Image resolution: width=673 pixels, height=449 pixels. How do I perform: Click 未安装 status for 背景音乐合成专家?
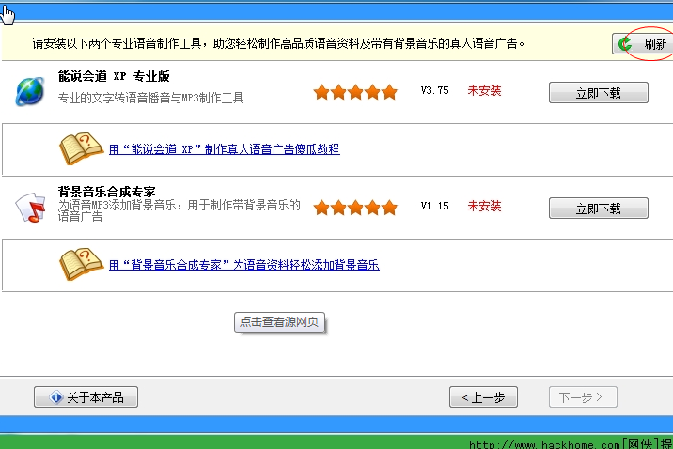pyautogui.click(x=484, y=206)
